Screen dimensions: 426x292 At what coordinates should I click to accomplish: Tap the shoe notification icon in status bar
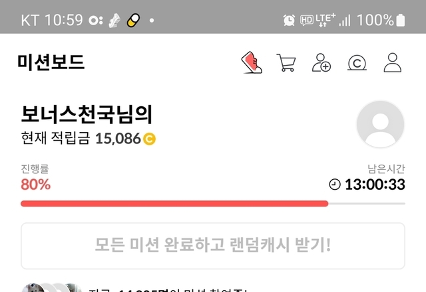pyautogui.click(x=114, y=21)
